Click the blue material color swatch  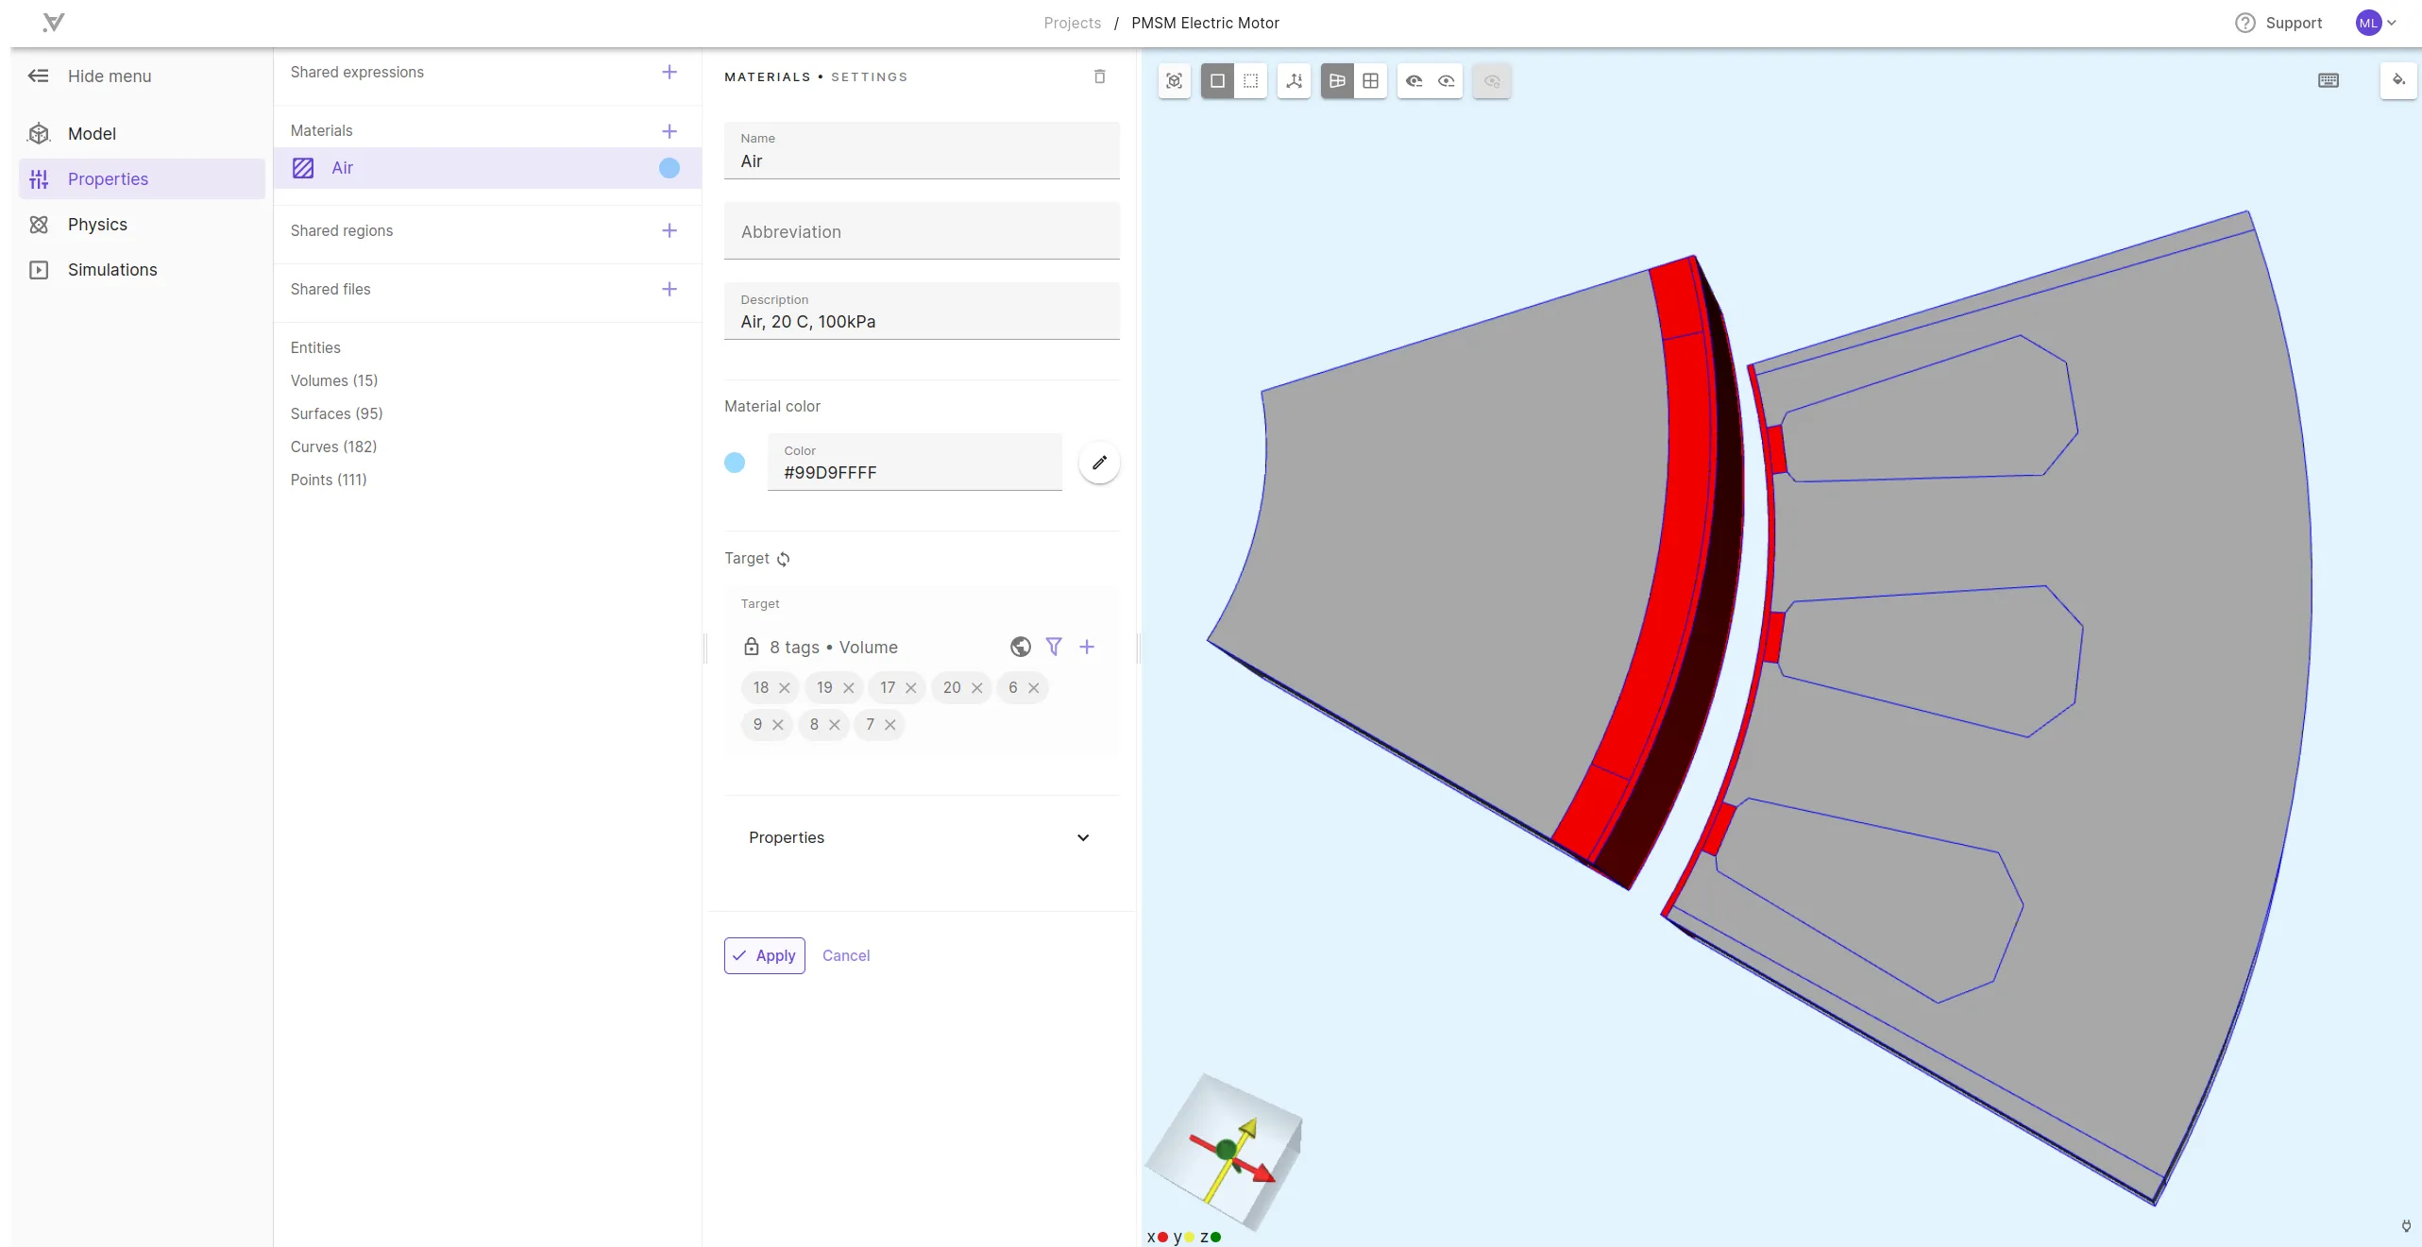click(x=735, y=463)
